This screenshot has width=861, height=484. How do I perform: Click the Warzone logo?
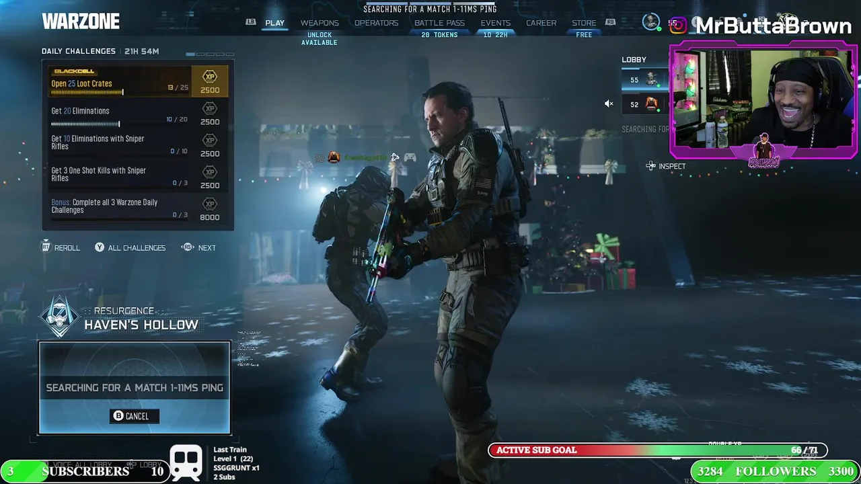tap(81, 22)
